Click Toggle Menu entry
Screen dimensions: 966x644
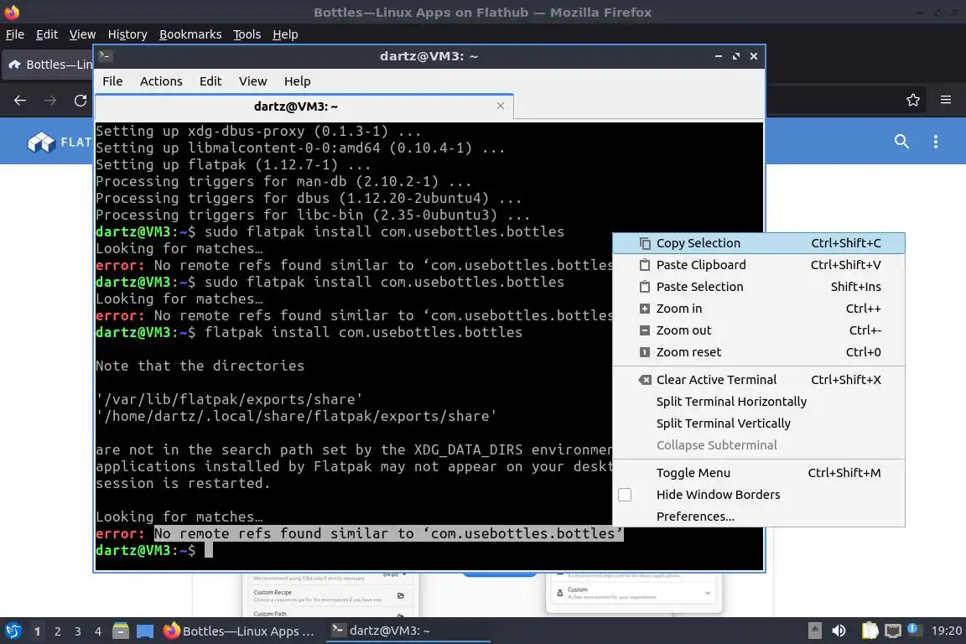tap(758, 473)
